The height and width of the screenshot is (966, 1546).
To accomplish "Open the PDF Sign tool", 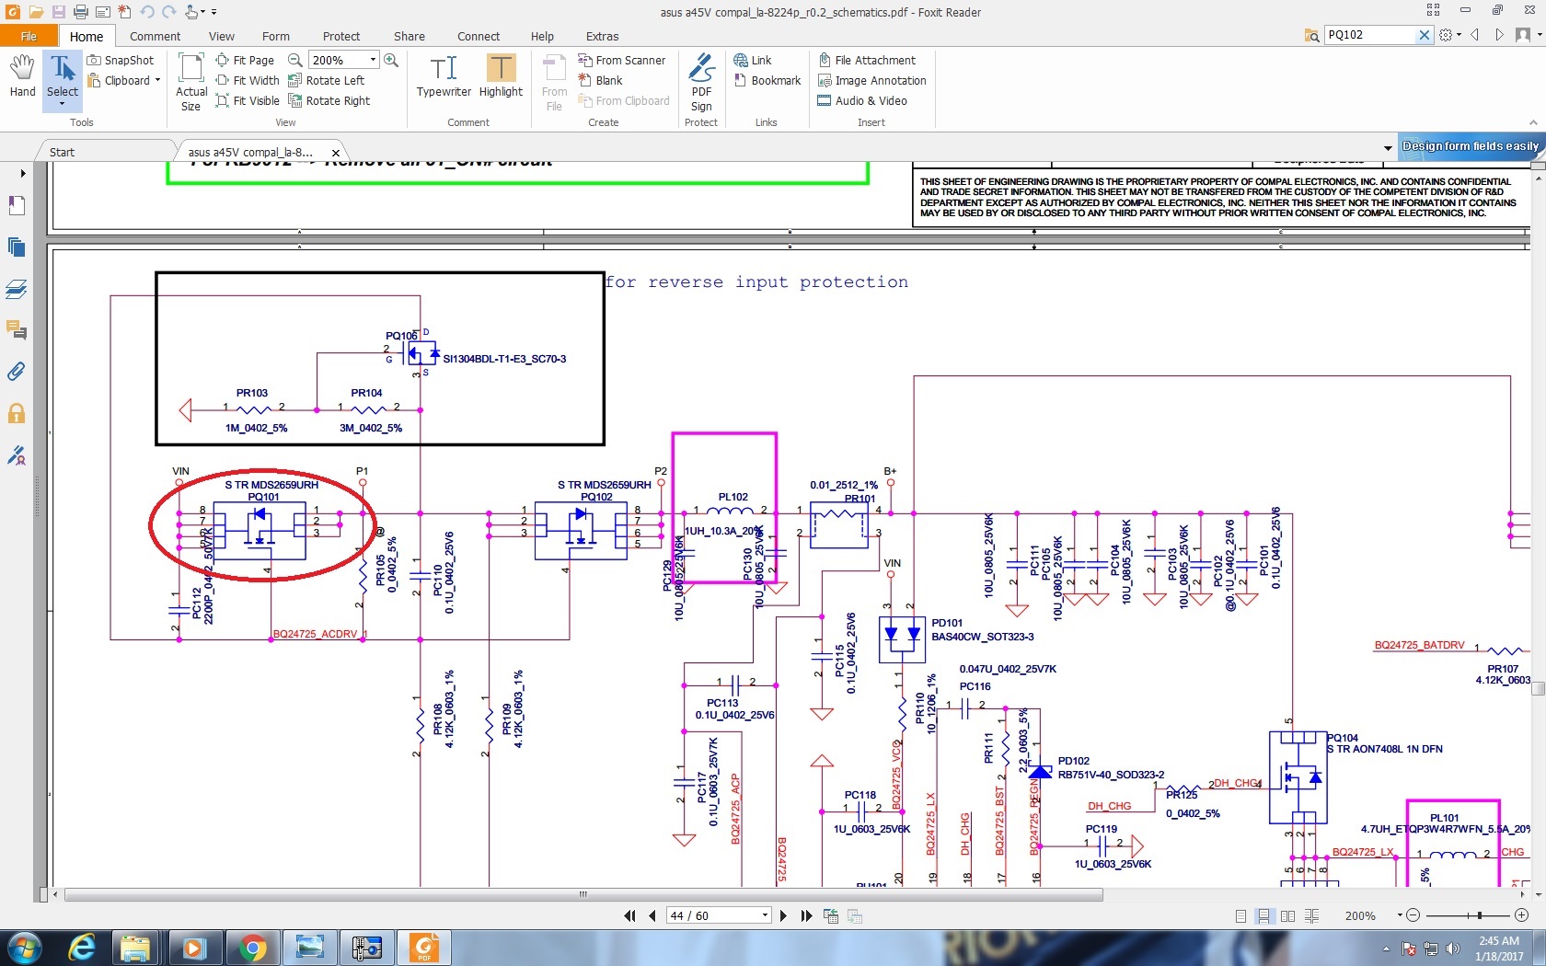I will tap(701, 81).
